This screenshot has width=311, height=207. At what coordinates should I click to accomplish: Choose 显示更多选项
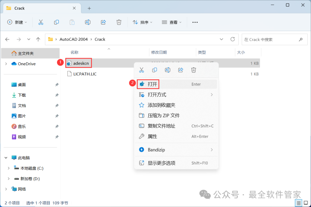point(176,163)
